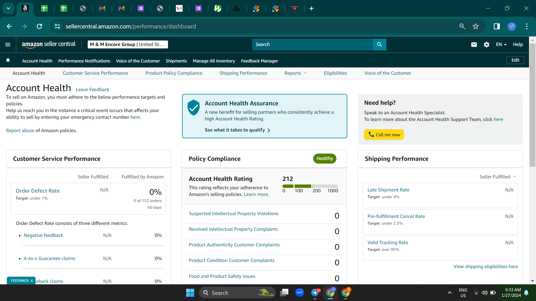Open the Valid Tracking Rate link
The width and height of the screenshot is (536, 301).
click(x=388, y=242)
